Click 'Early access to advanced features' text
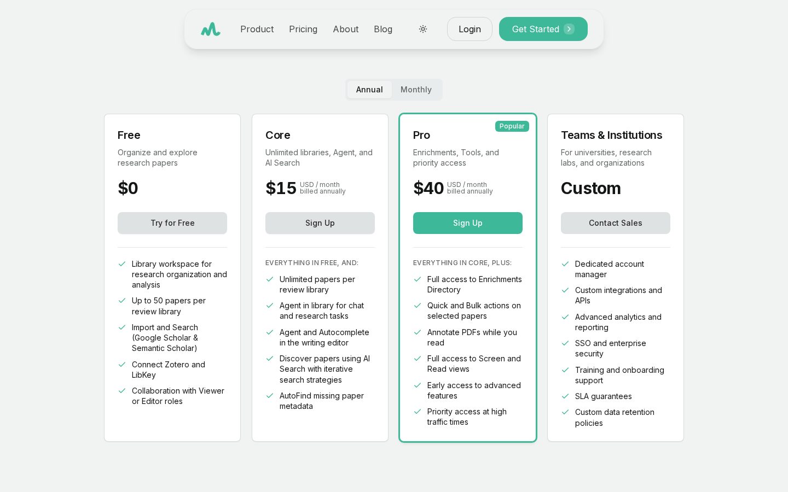The image size is (788, 492). (x=474, y=390)
